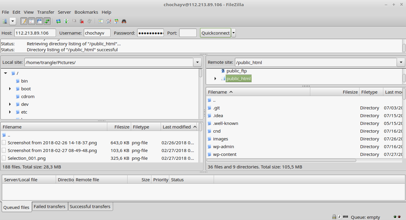The image size is (406, 220).
Task: Reconnect to the last server
Action: click(x=89, y=21)
